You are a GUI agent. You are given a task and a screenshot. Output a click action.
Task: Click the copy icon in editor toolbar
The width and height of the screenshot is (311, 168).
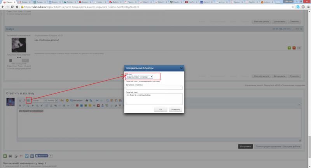(x=108, y=100)
